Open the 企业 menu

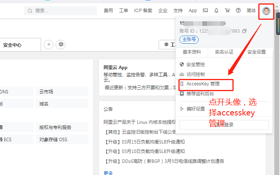163,11
